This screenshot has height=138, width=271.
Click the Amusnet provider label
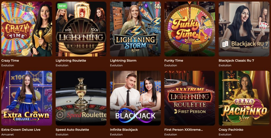click(7, 134)
